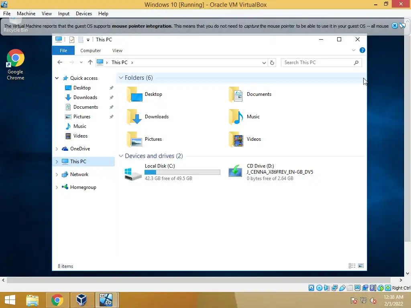Expand Homegroup tree node arrow
The width and height of the screenshot is (411, 308).
pyautogui.click(x=57, y=187)
